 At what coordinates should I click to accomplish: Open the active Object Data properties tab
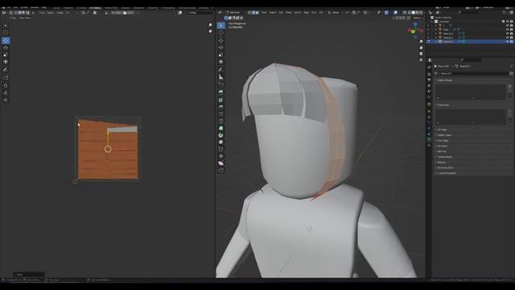[429, 139]
